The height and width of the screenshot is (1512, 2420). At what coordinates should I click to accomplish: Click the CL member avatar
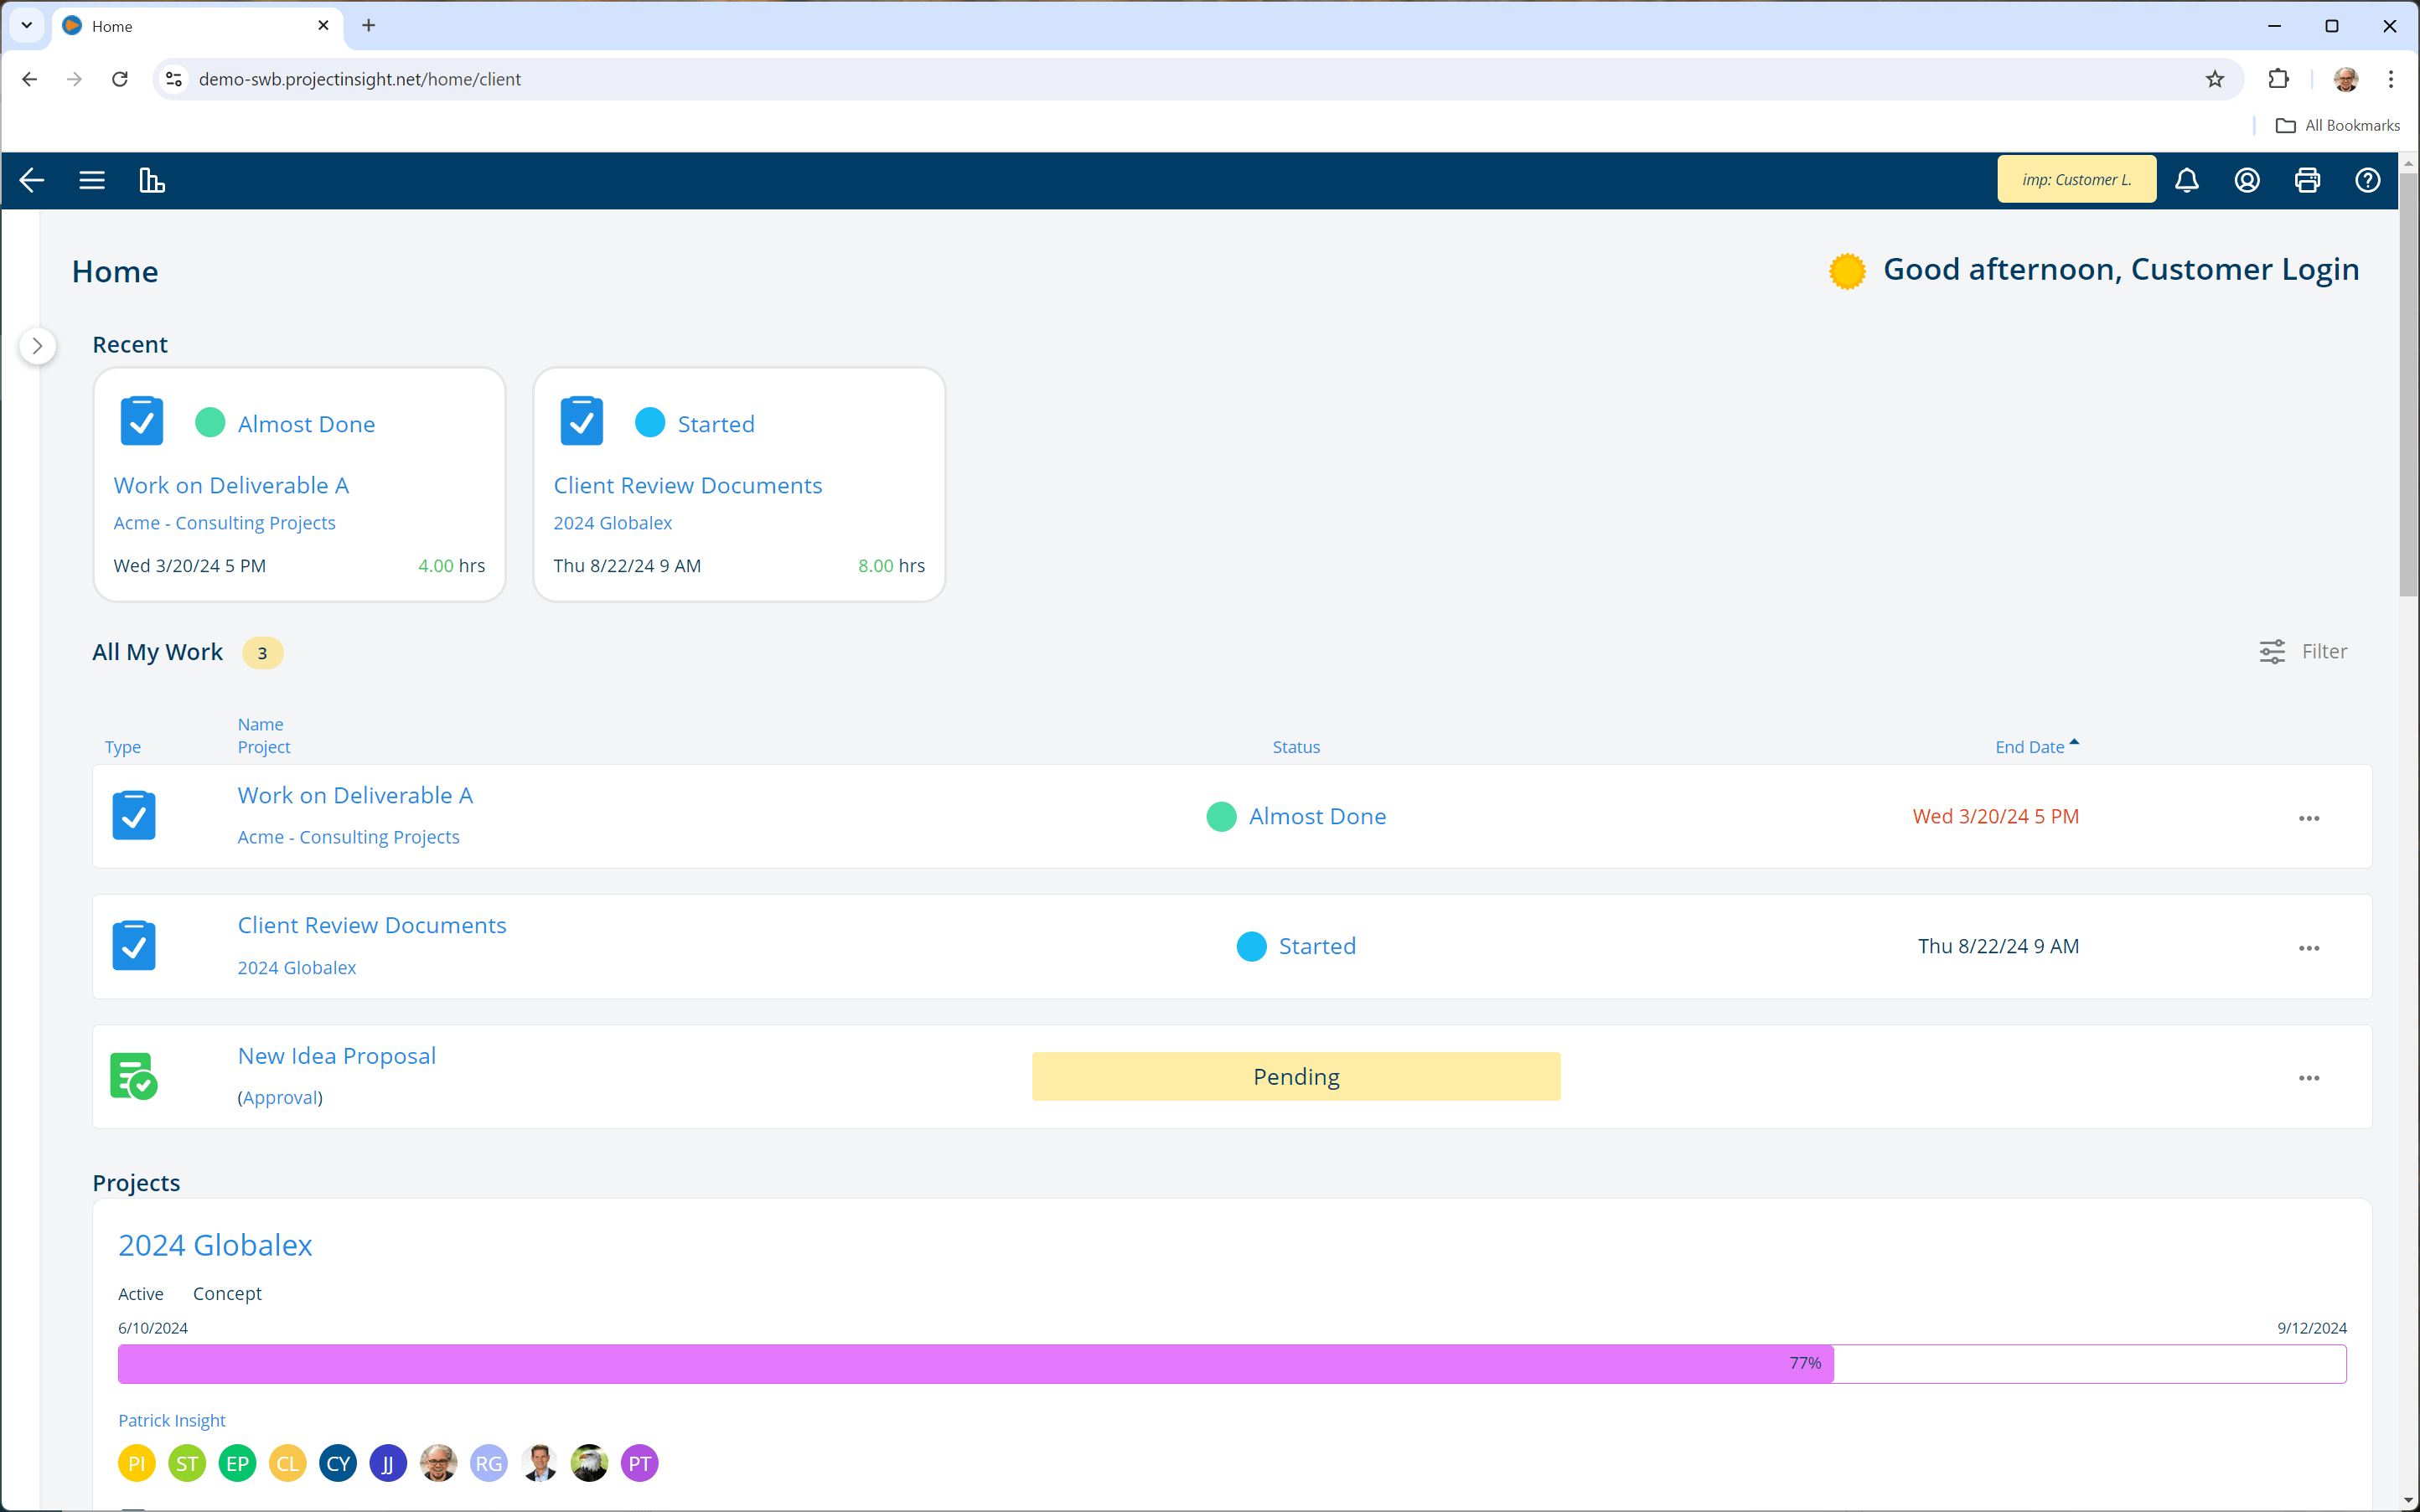[288, 1464]
